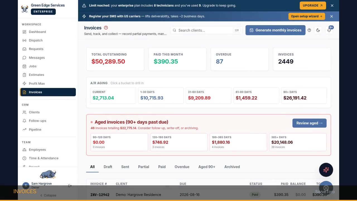Drill into the 61–90 days bucket
The width and height of the screenshot is (357, 201).
click(x=256, y=95)
